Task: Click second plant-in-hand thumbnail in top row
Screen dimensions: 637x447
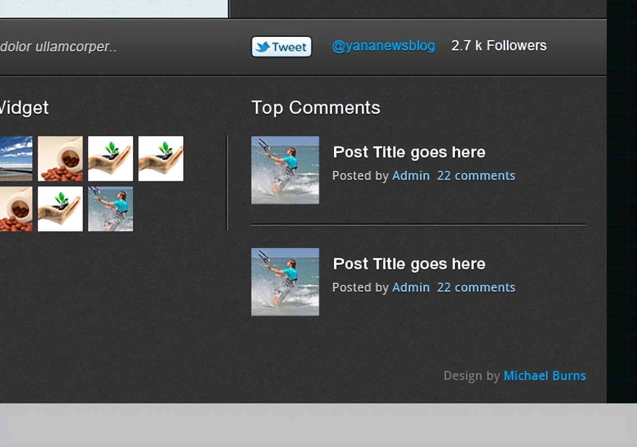Action: coord(161,159)
